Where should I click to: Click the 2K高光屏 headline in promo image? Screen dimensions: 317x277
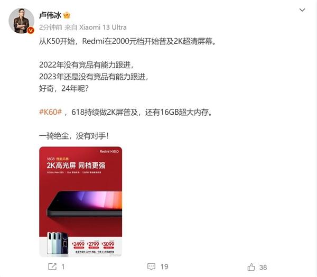[x=61, y=165]
